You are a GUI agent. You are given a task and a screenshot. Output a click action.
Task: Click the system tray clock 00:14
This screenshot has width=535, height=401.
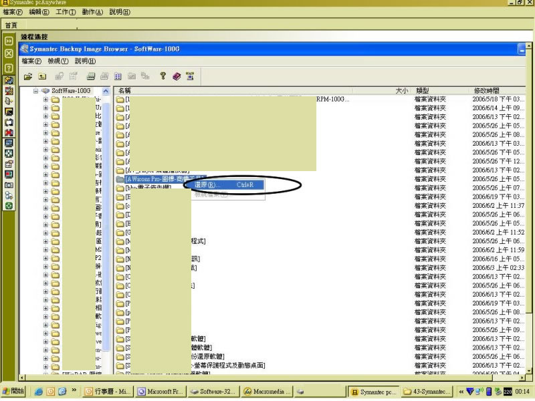coord(523,392)
